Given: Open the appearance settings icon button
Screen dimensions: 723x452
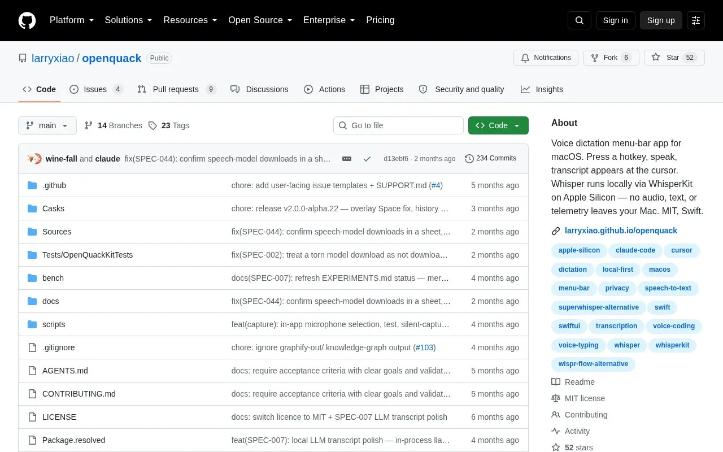Looking at the screenshot, I should pyautogui.click(x=696, y=20).
